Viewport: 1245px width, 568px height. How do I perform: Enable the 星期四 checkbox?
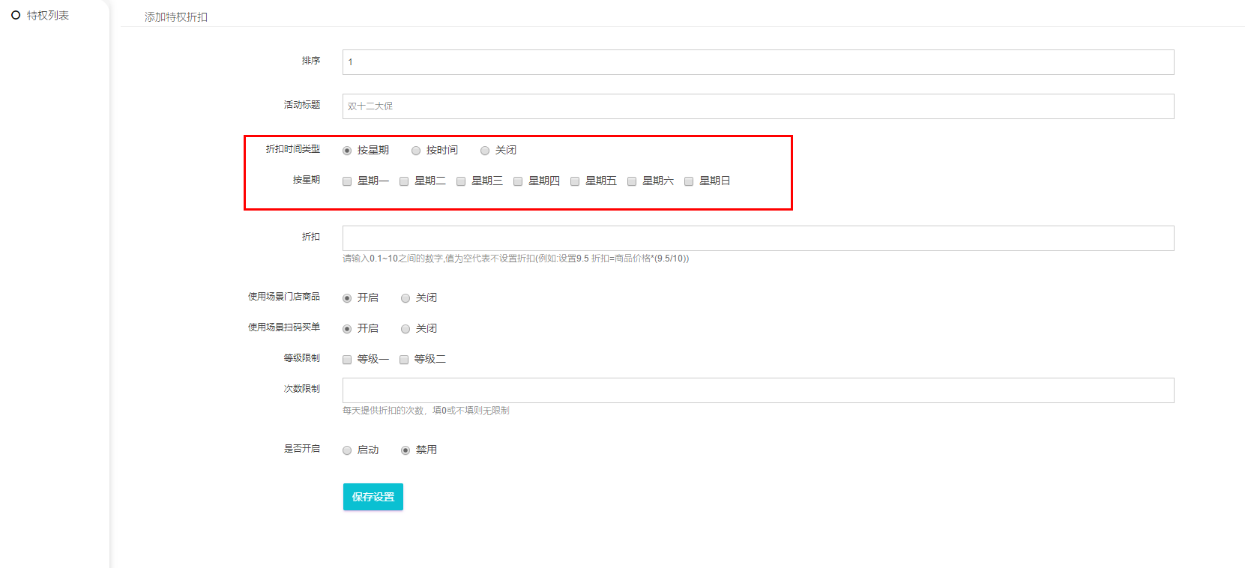point(518,181)
